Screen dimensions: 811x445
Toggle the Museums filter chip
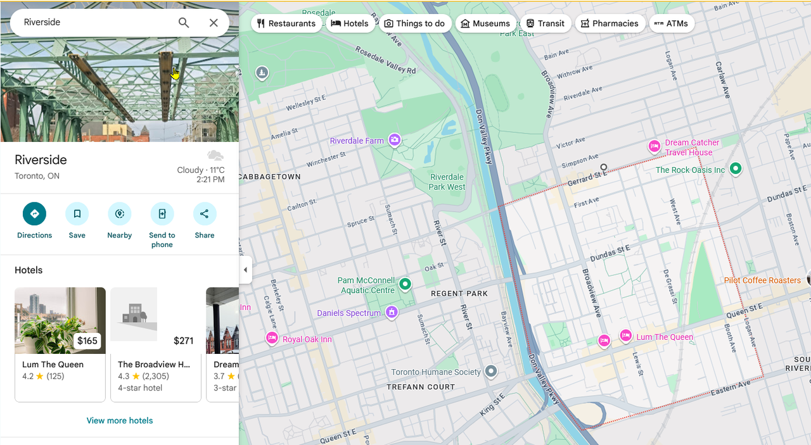click(485, 23)
